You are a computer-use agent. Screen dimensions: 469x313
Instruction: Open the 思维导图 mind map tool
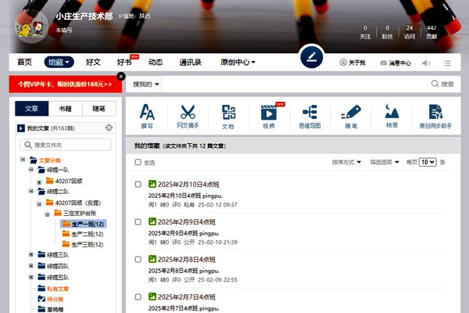pos(309,114)
